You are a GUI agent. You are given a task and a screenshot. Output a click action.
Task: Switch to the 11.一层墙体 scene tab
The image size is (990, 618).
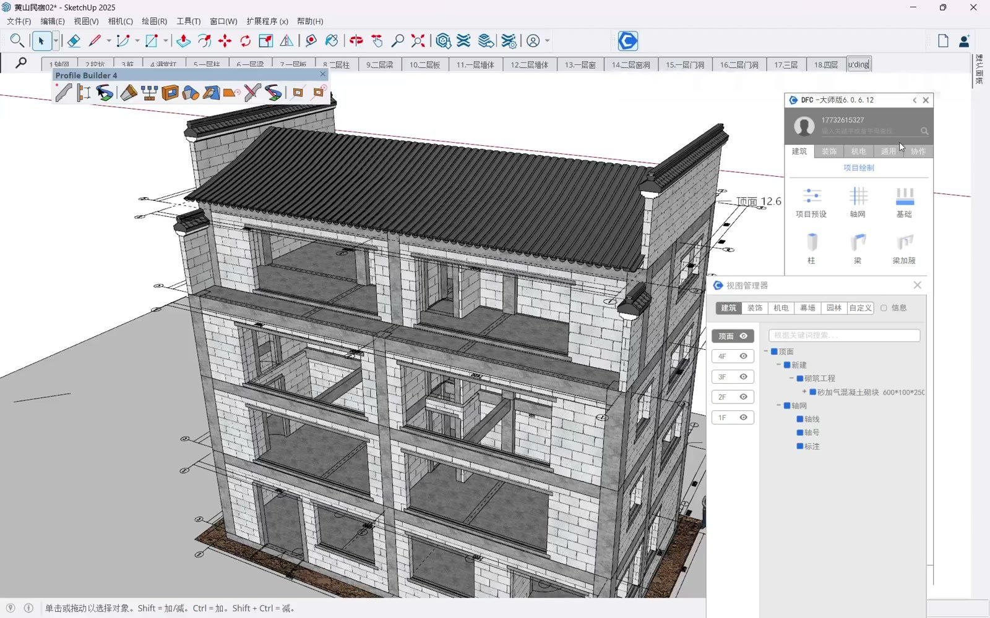(475, 64)
